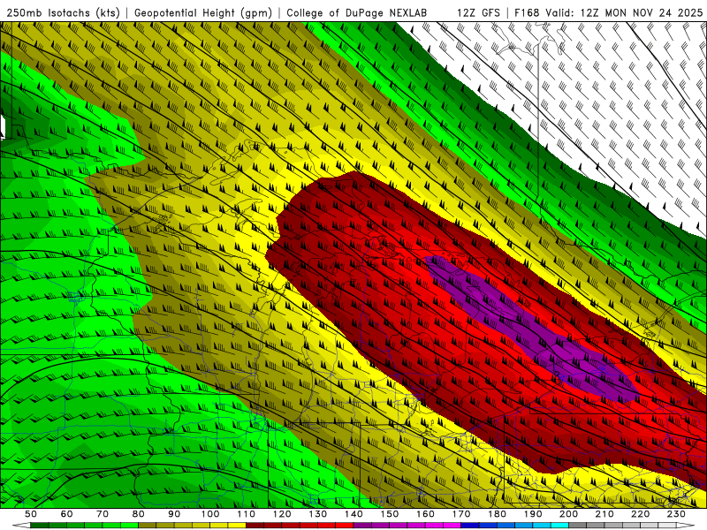
Task: Click the "F168" forecast hour label
Action: click(528, 12)
